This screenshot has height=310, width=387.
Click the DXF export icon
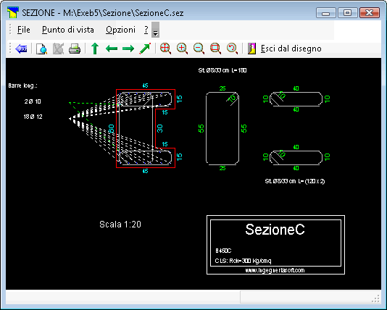click(21, 49)
